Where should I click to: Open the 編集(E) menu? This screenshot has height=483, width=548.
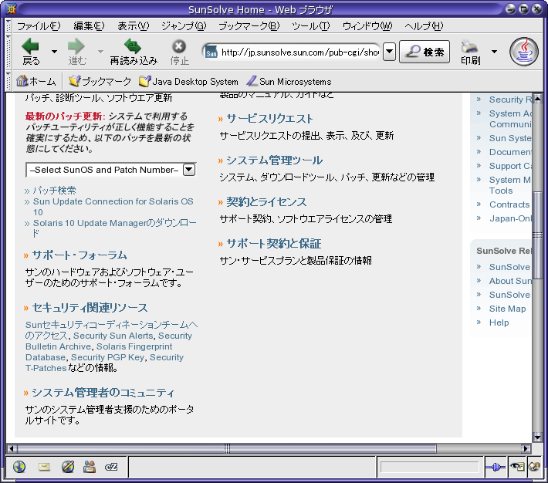pyautogui.click(x=89, y=26)
